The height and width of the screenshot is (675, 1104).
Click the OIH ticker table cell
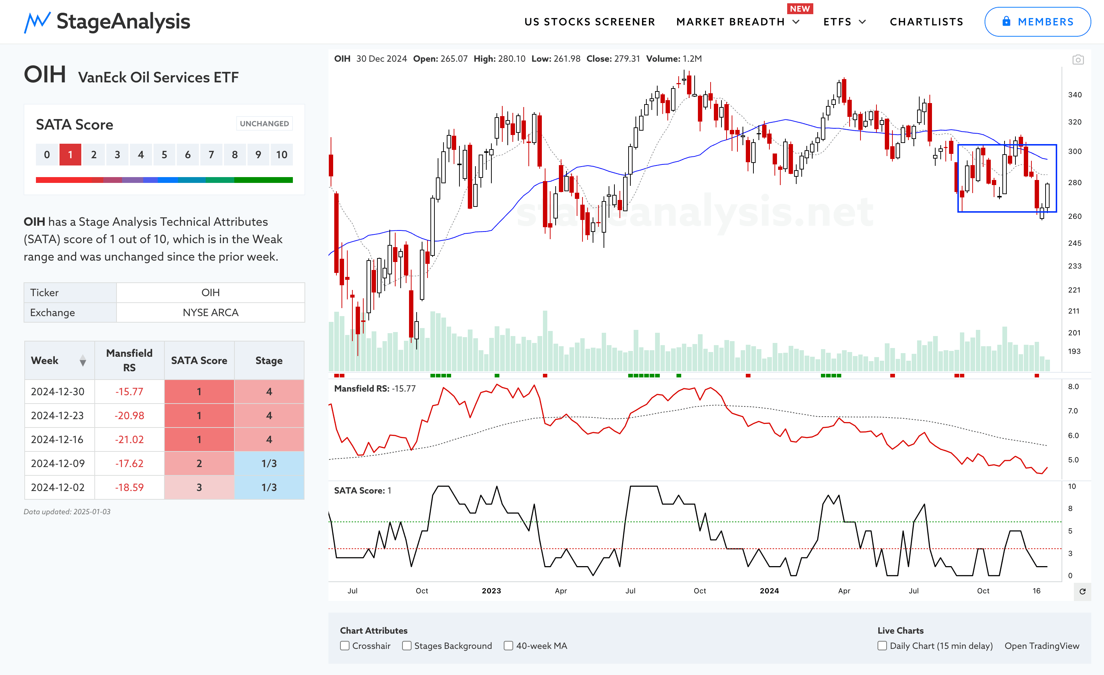pyautogui.click(x=210, y=292)
